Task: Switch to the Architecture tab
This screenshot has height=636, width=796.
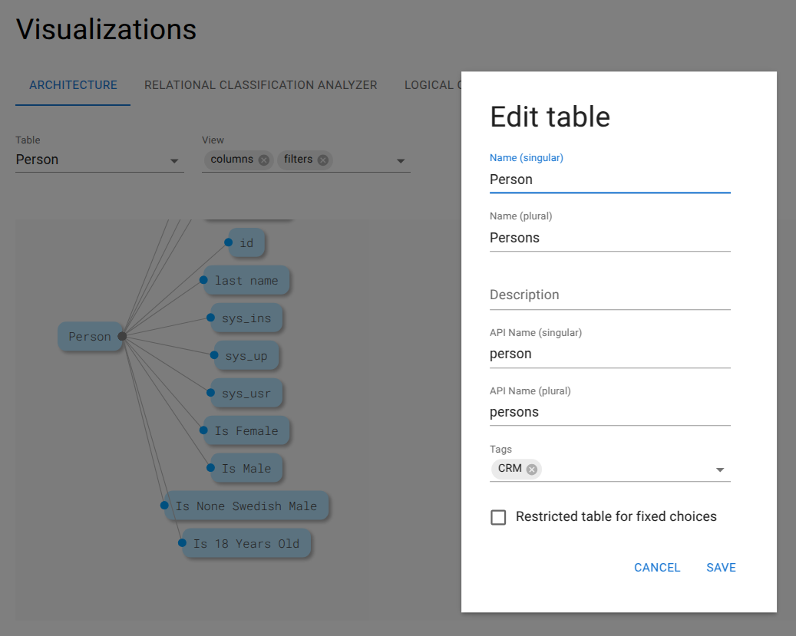Action: (x=73, y=85)
